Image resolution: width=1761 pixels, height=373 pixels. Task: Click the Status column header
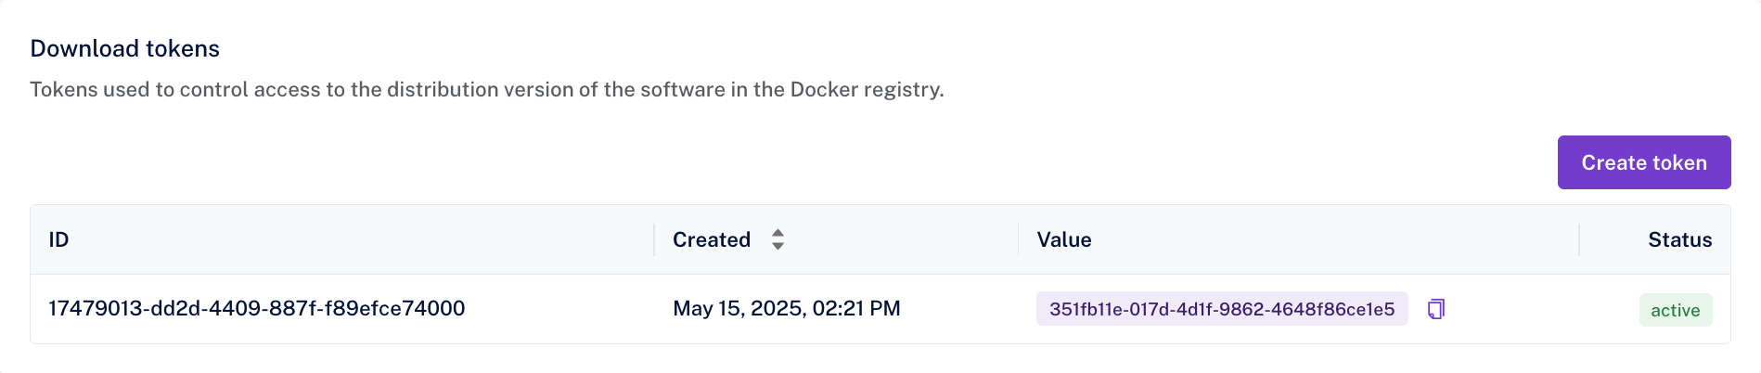tap(1679, 239)
